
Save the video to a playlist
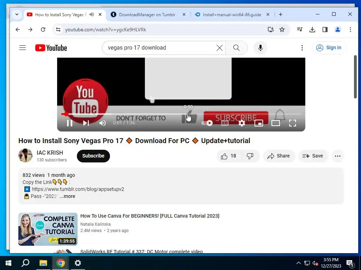(x=313, y=156)
